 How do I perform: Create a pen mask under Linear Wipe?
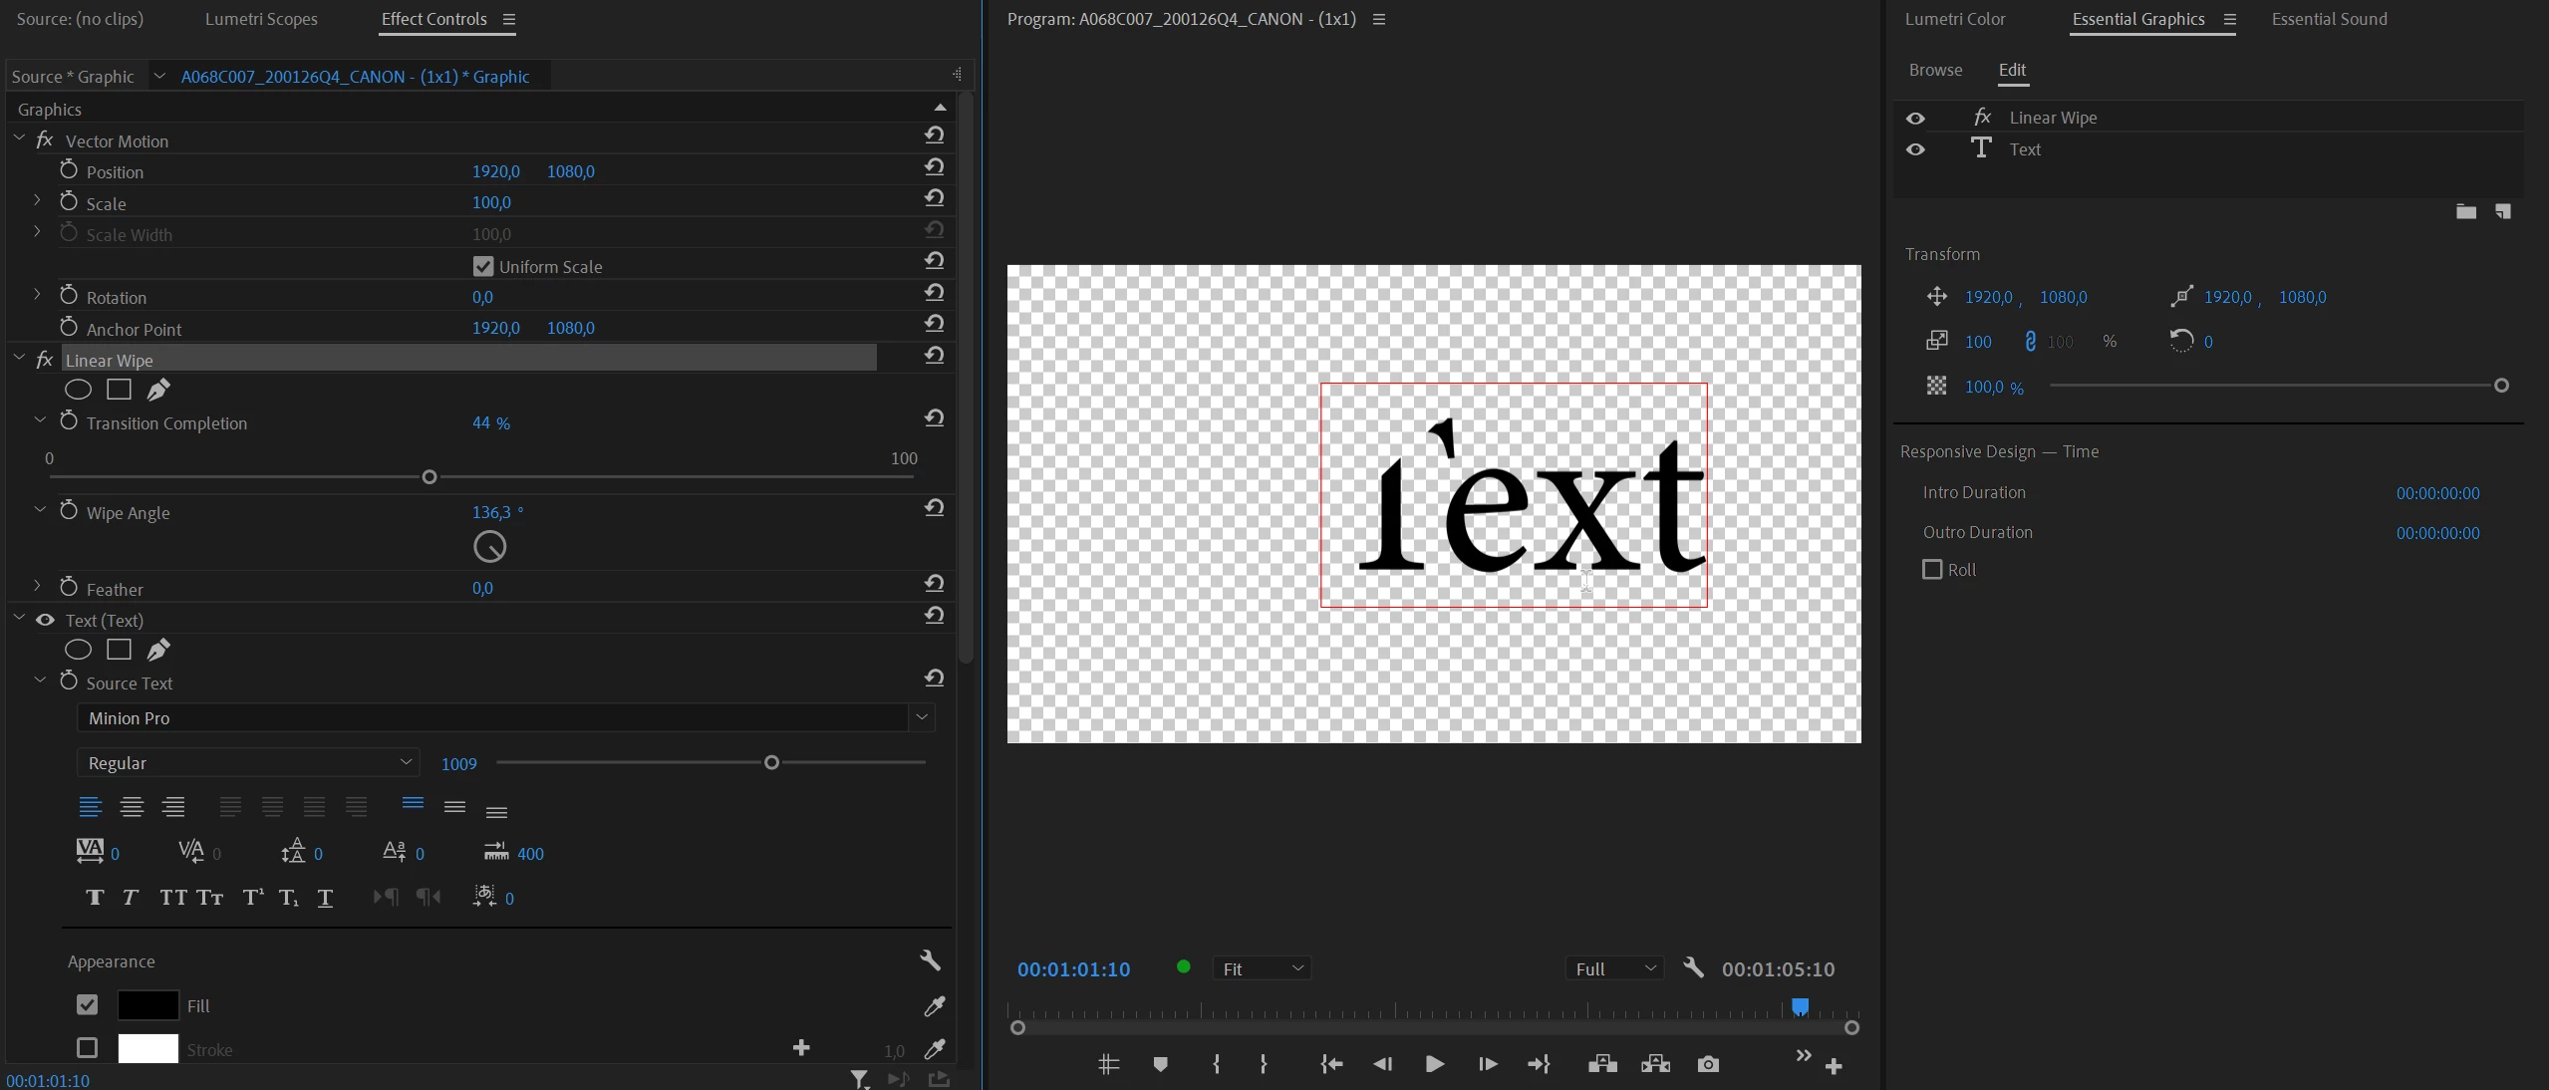tap(158, 390)
